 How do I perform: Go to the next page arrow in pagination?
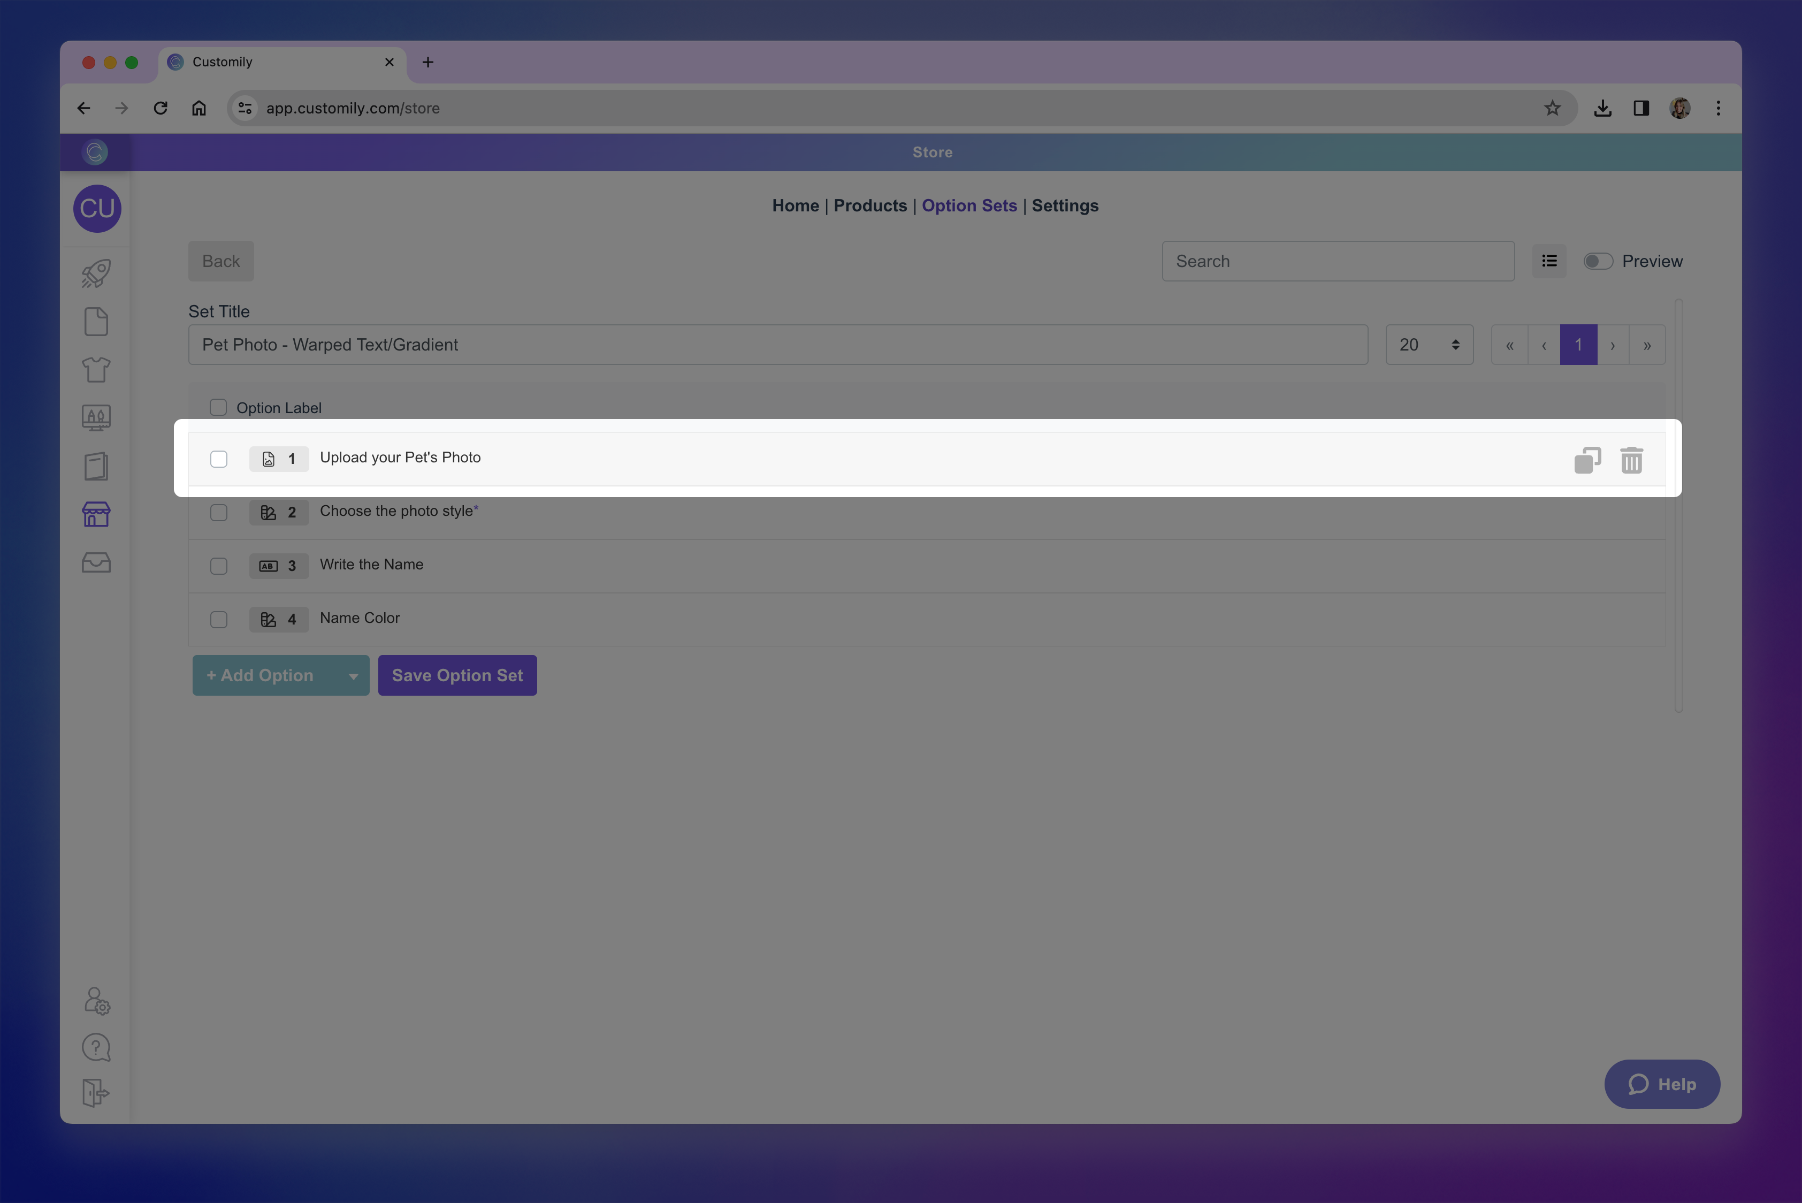click(x=1613, y=345)
